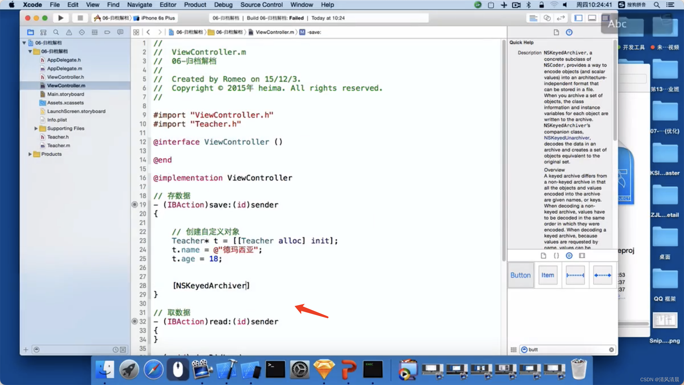Open the scheme selector 06-归档解档
This screenshot has width=684, height=385.
pos(111,18)
